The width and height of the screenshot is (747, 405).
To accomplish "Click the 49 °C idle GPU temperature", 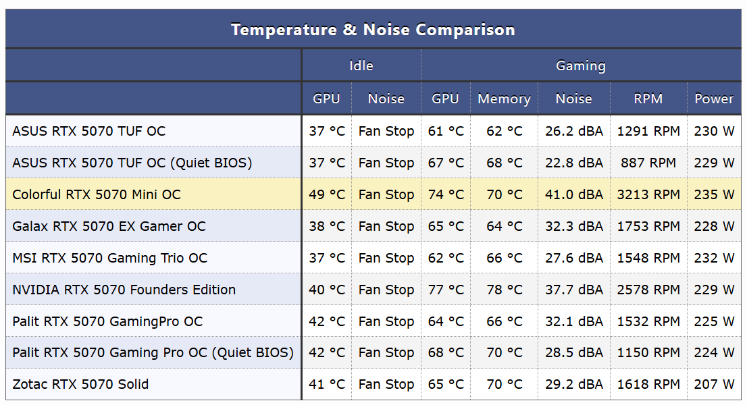I will pos(326,194).
